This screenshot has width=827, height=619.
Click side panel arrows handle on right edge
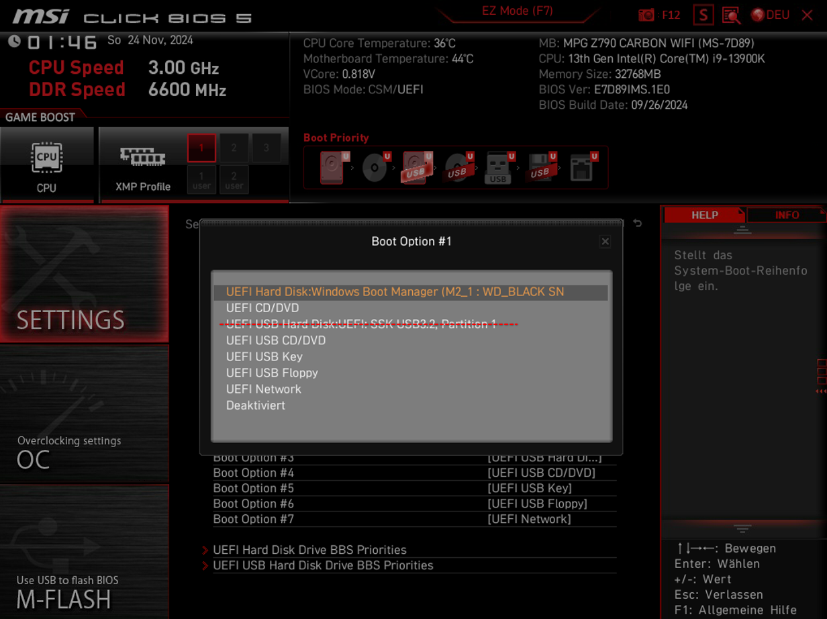822,377
